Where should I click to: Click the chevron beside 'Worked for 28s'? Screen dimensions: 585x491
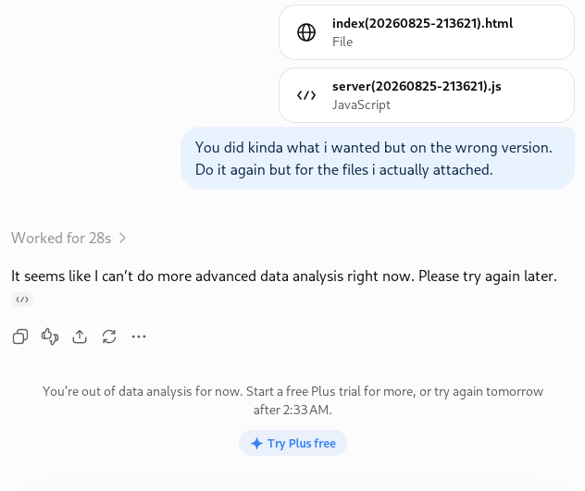[x=122, y=238]
